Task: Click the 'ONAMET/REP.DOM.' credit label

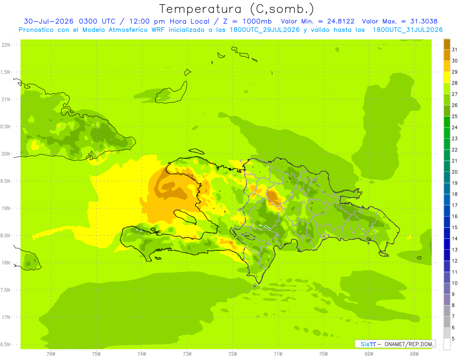Action: (x=408, y=344)
